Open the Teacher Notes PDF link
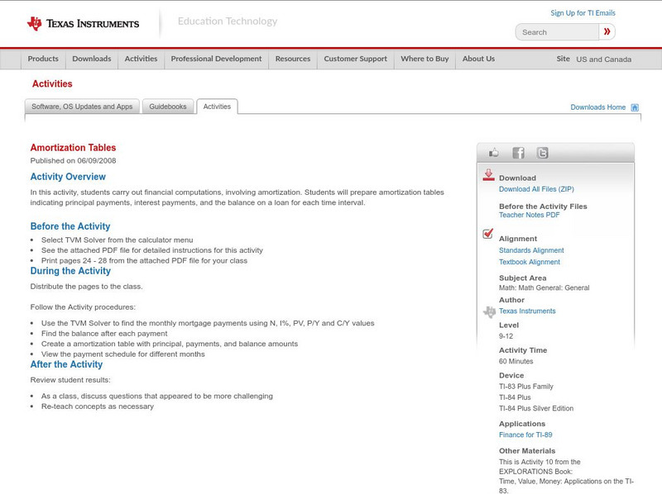 [x=529, y=215]
